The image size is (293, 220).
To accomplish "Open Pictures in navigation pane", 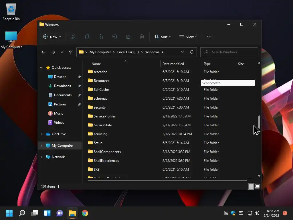I will point(60,104).
